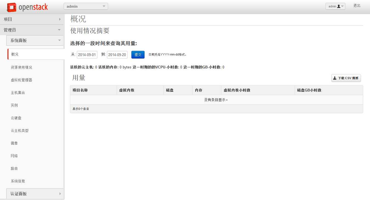Click the 日期采是YYYY-mm-dd格式 hint
The height and width of the screenshot is (200, 370).
(x=168, y=54)
